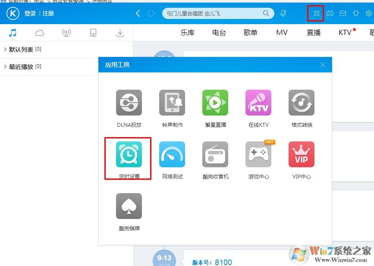Open the 酷狗收音机 radio tool

click(x=215, y=154)
